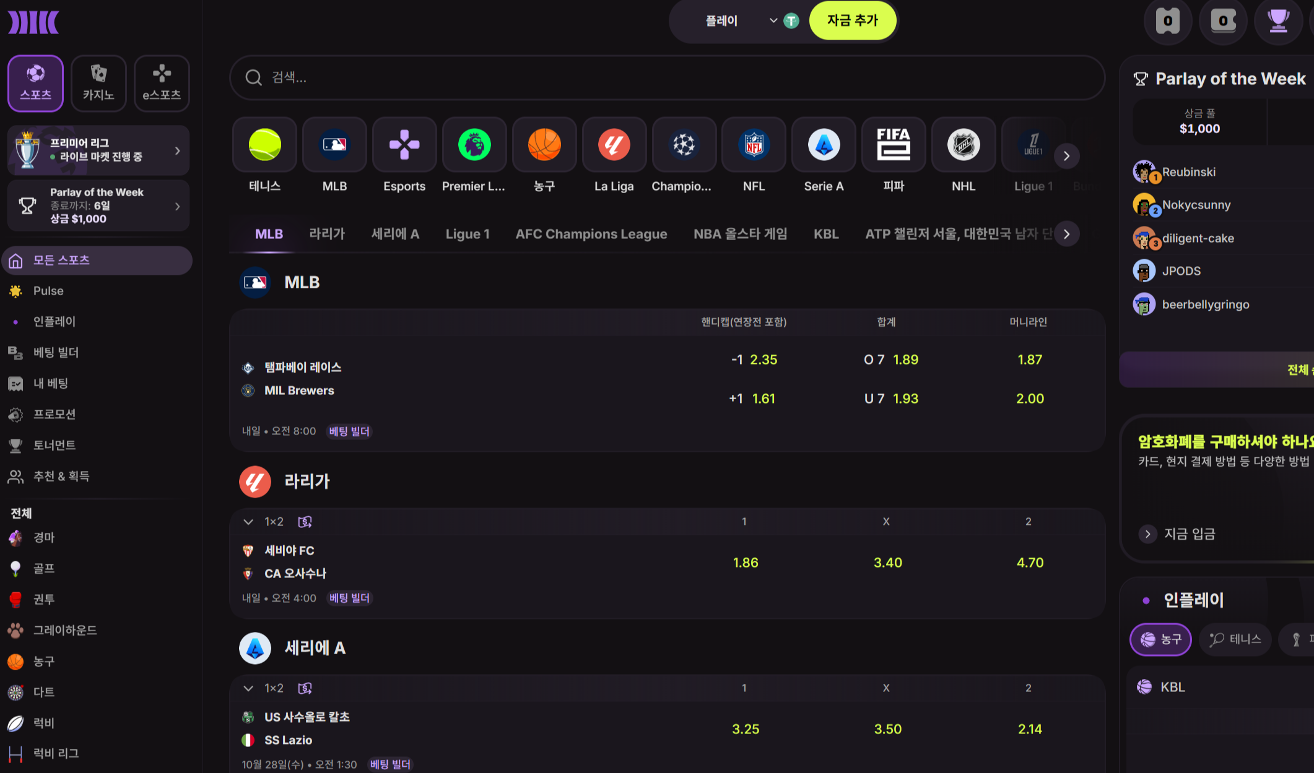
Task: Select the 농구 filter chip in 인플레이
Action: [1160, 639]
